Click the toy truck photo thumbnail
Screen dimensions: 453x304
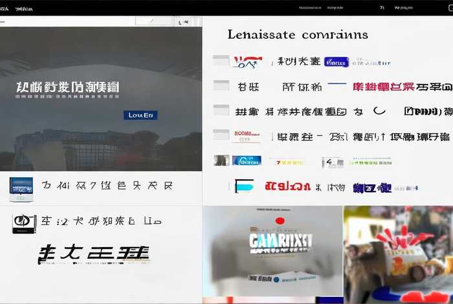coord(399,255)
